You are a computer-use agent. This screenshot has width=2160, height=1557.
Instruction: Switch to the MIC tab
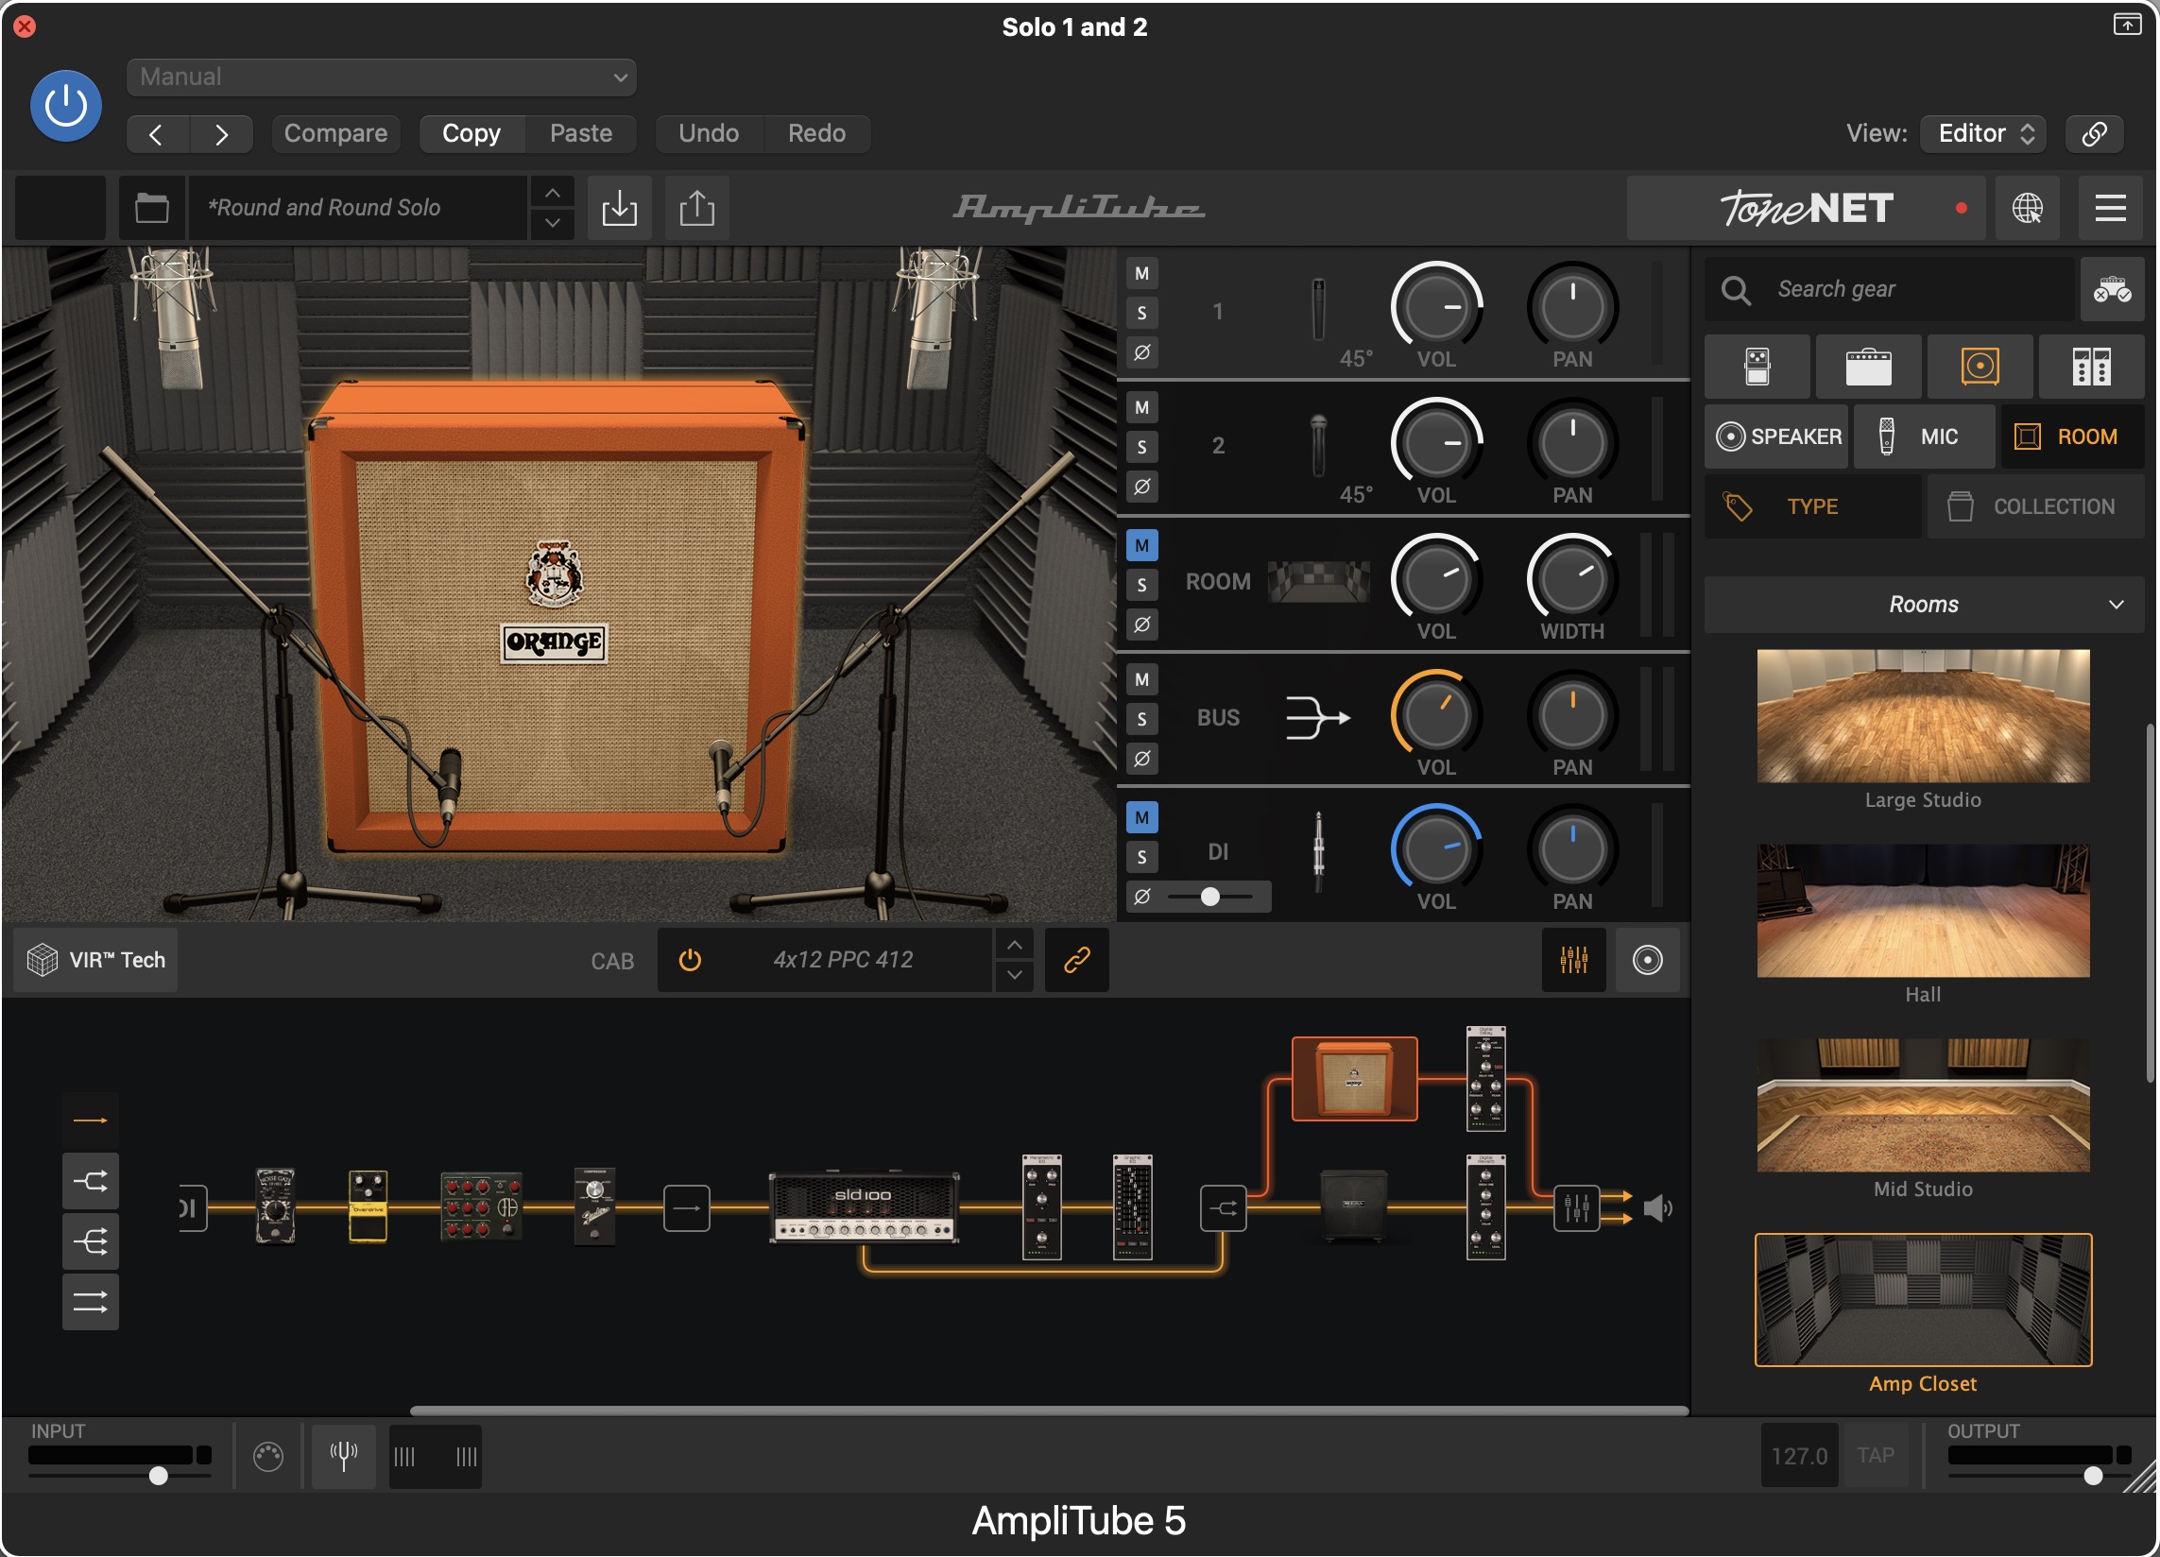[x=1924, y=437]
